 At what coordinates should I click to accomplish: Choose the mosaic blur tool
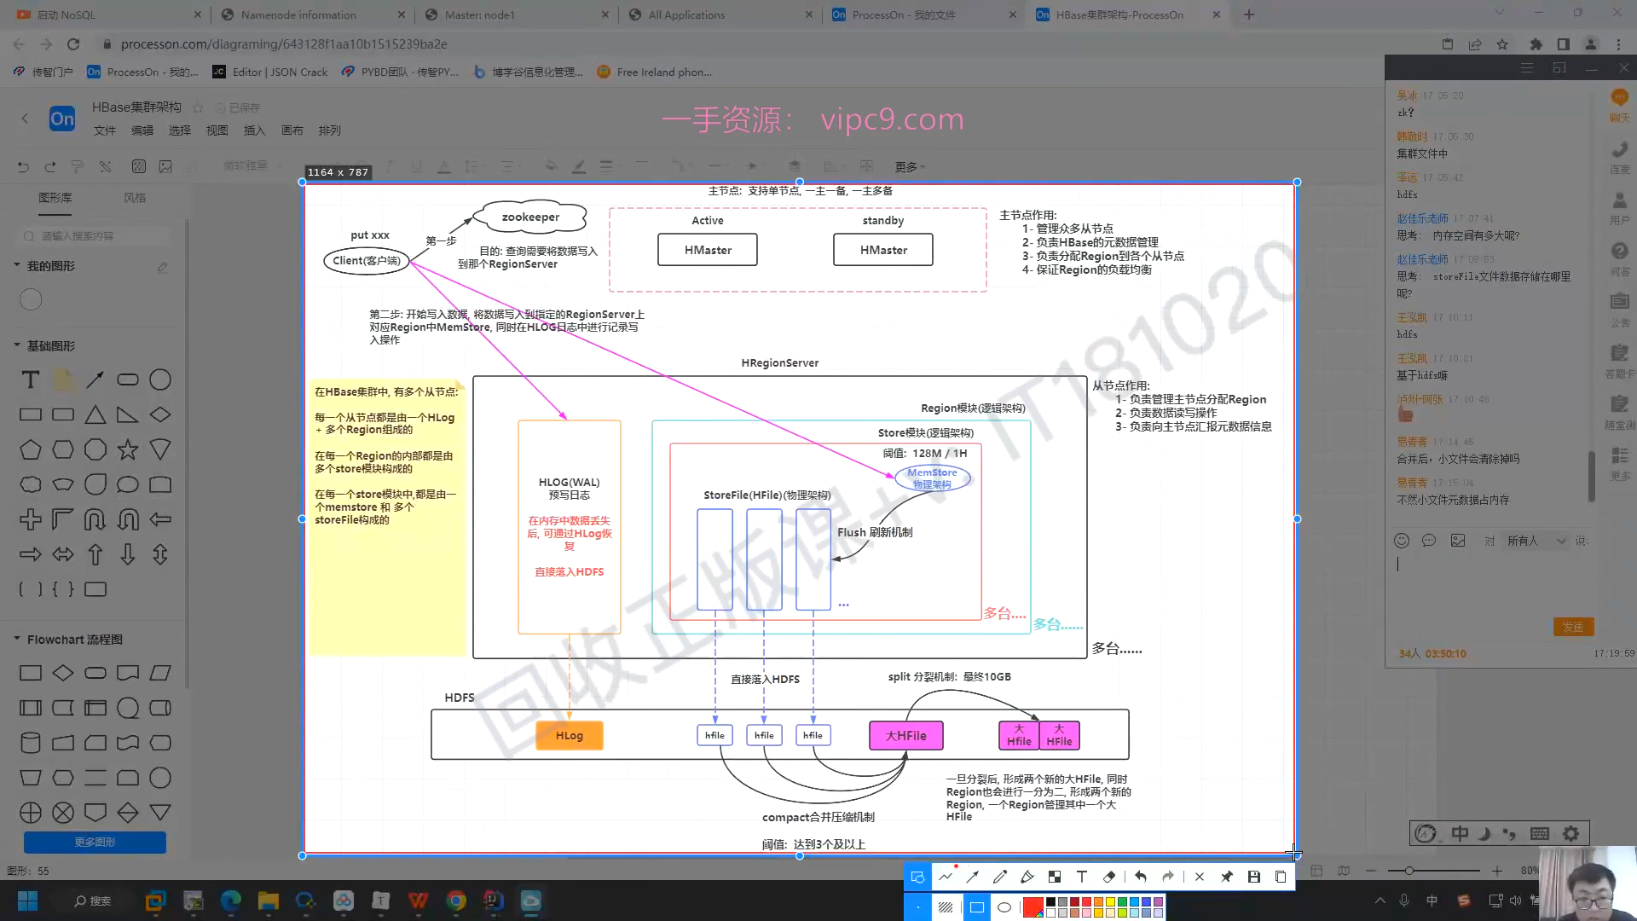(x=1055, y=877)
